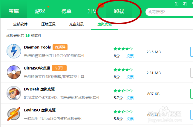Click the install button in the UltraISO row
Image resolution: width=193 pixels, height=127 pixels.
(x=192, y=73)
